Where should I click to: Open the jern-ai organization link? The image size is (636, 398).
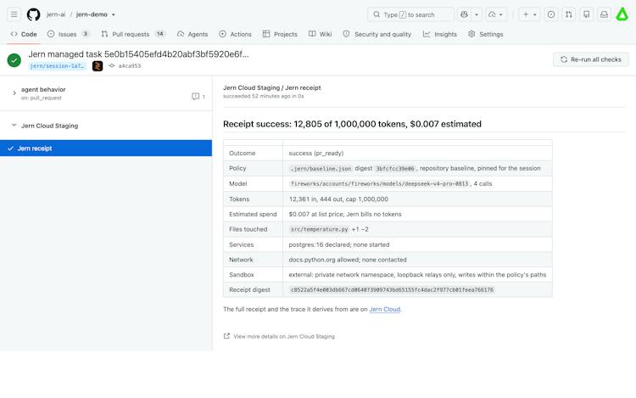56,14
